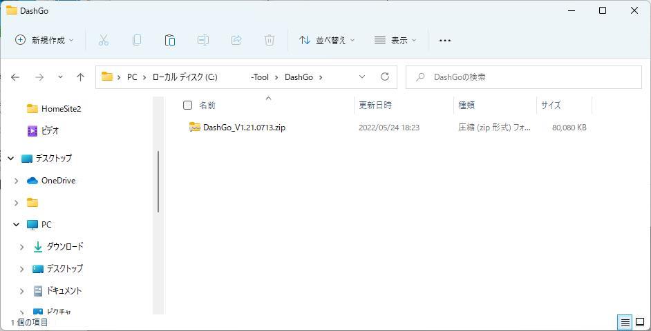Click the Share icon in toolbar
This screenshot has width=651, height=331.
pos(236,40)
